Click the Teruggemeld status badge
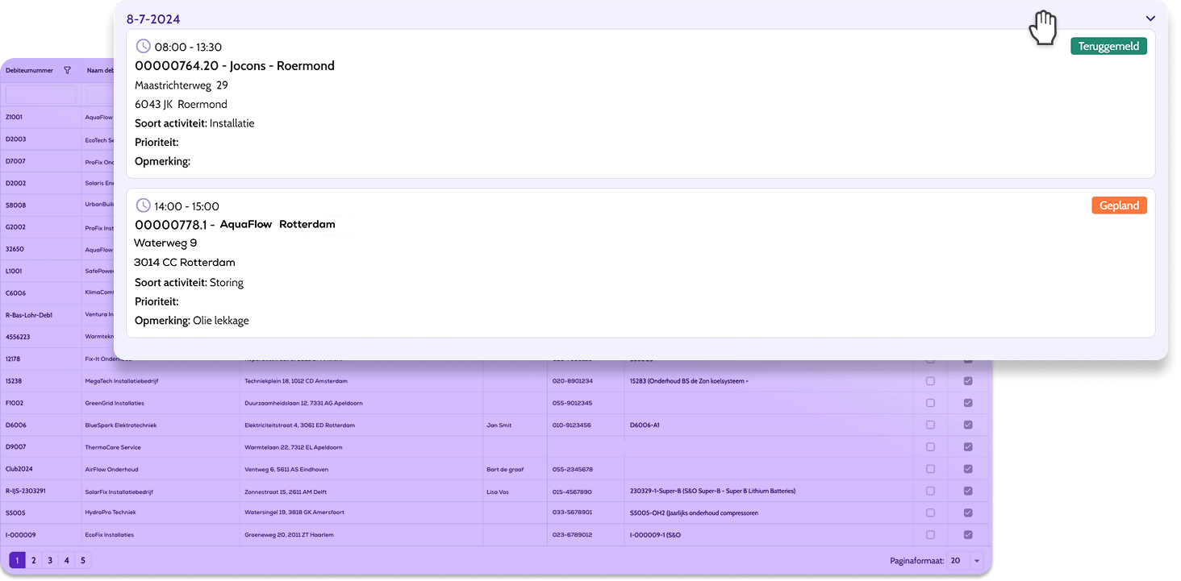 (x=1108, y=46)
